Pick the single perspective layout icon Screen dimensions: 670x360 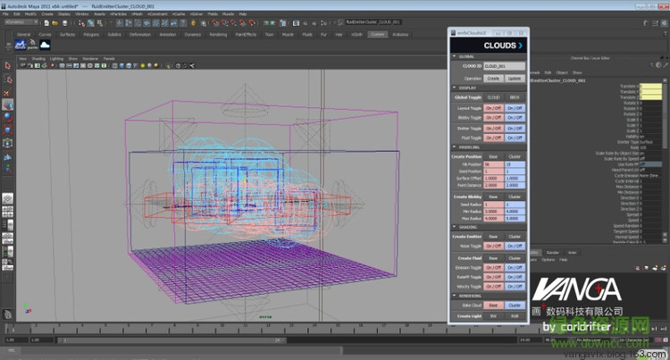tap(7, 198)
